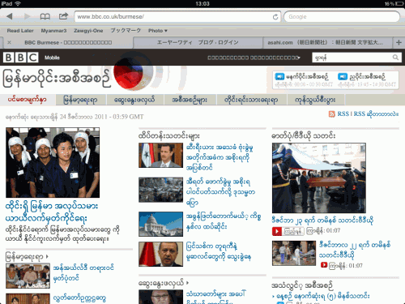The width and height of the screenshot is (405, 304).
Task: Listen to the morning programme speaker icon
Action: (279, 76)
